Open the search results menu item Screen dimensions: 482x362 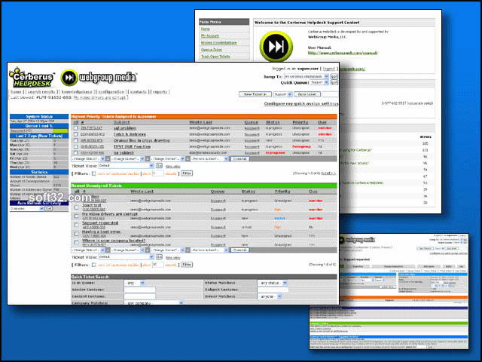[x=41, y=92]
